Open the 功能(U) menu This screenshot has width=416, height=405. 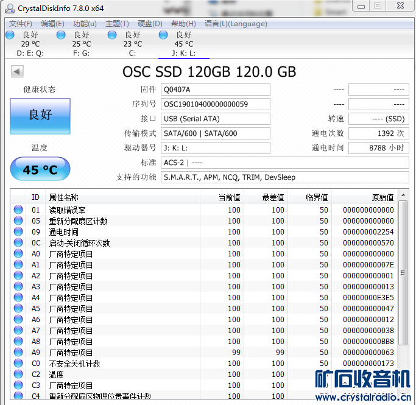tap(85, 24)
